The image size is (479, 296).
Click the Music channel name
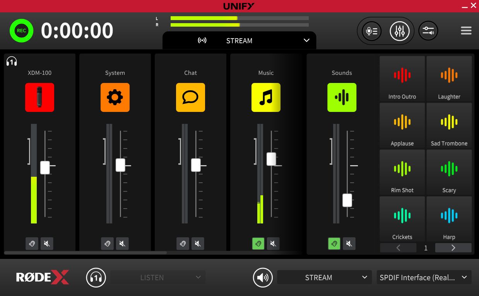point(266,73)
